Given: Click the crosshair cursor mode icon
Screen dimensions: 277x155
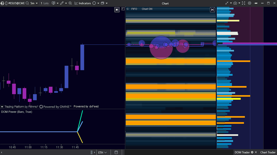Looking at the screenshot, I should point(94,3).
